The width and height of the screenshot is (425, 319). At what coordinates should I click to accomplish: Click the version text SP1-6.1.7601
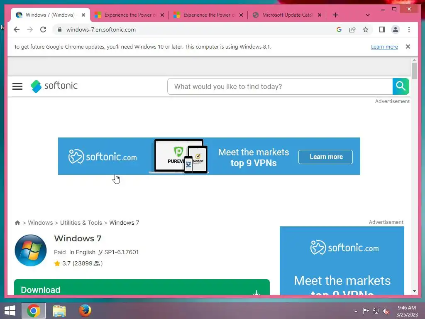point(122,252)
